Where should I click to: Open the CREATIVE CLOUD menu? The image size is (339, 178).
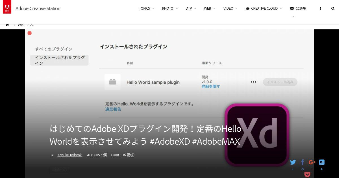tap(264, 8)
